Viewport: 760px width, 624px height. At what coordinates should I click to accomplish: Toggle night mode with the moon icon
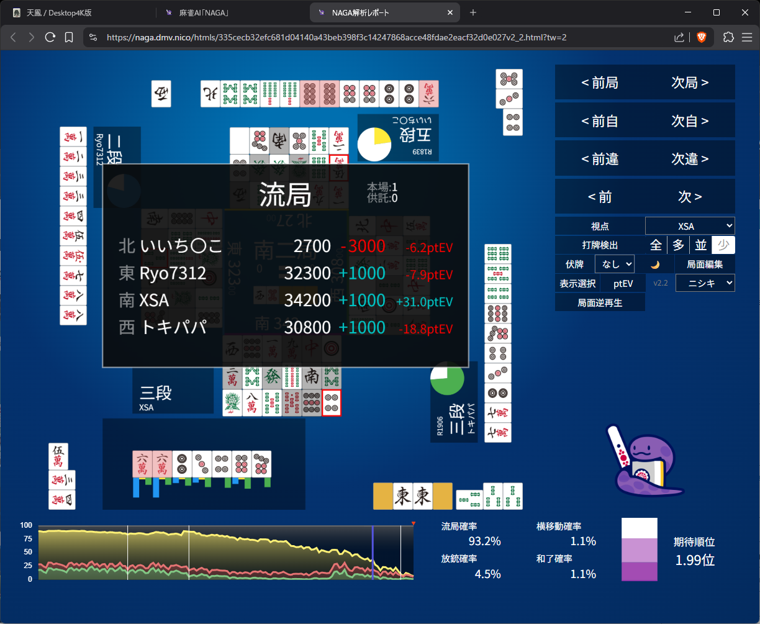click(655, 264)
